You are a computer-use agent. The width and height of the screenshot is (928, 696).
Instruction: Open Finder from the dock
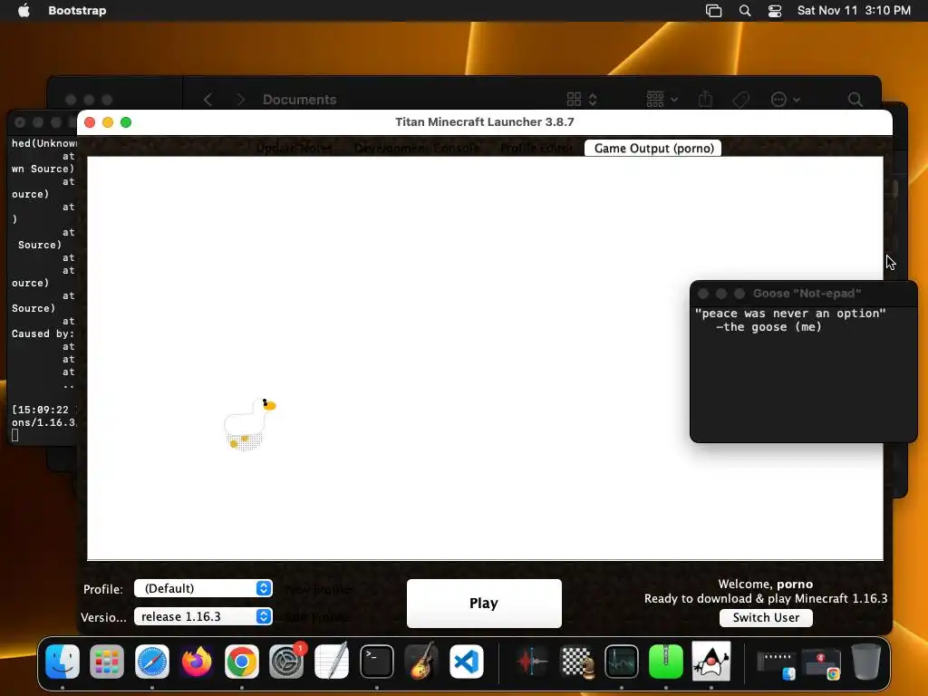(63, 661)
